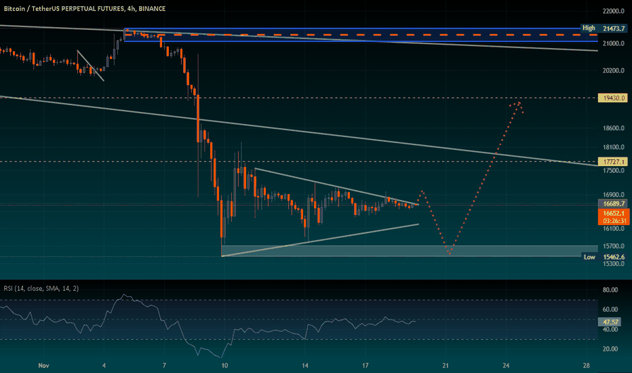Click the 17500.0 price axis value
Viewport: 632px width, 373px height.
(614, 170)
